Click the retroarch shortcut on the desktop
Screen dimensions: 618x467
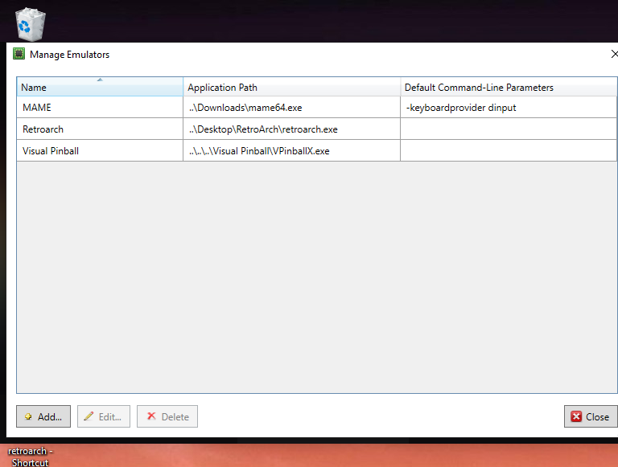(31, 456)
